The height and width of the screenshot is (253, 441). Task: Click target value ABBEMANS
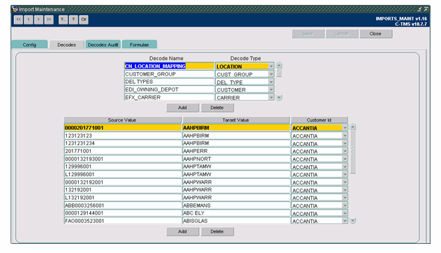[x=237, y=205]
